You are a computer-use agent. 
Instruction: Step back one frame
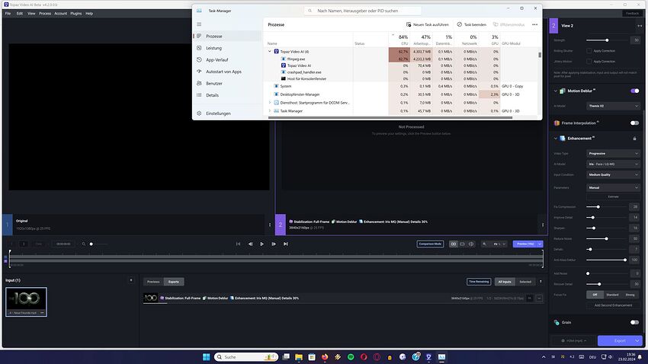click(250, 244)
